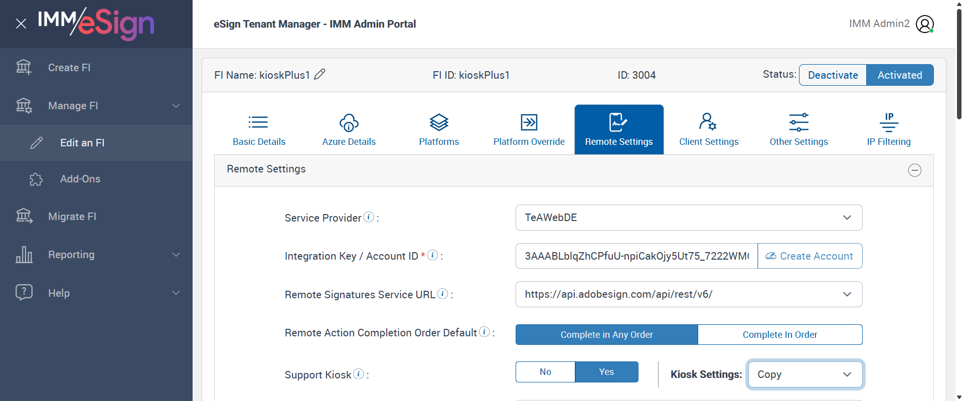Select Complete In Order option
This screenshot has width=963, height=401.
click(x=779, y=334)
